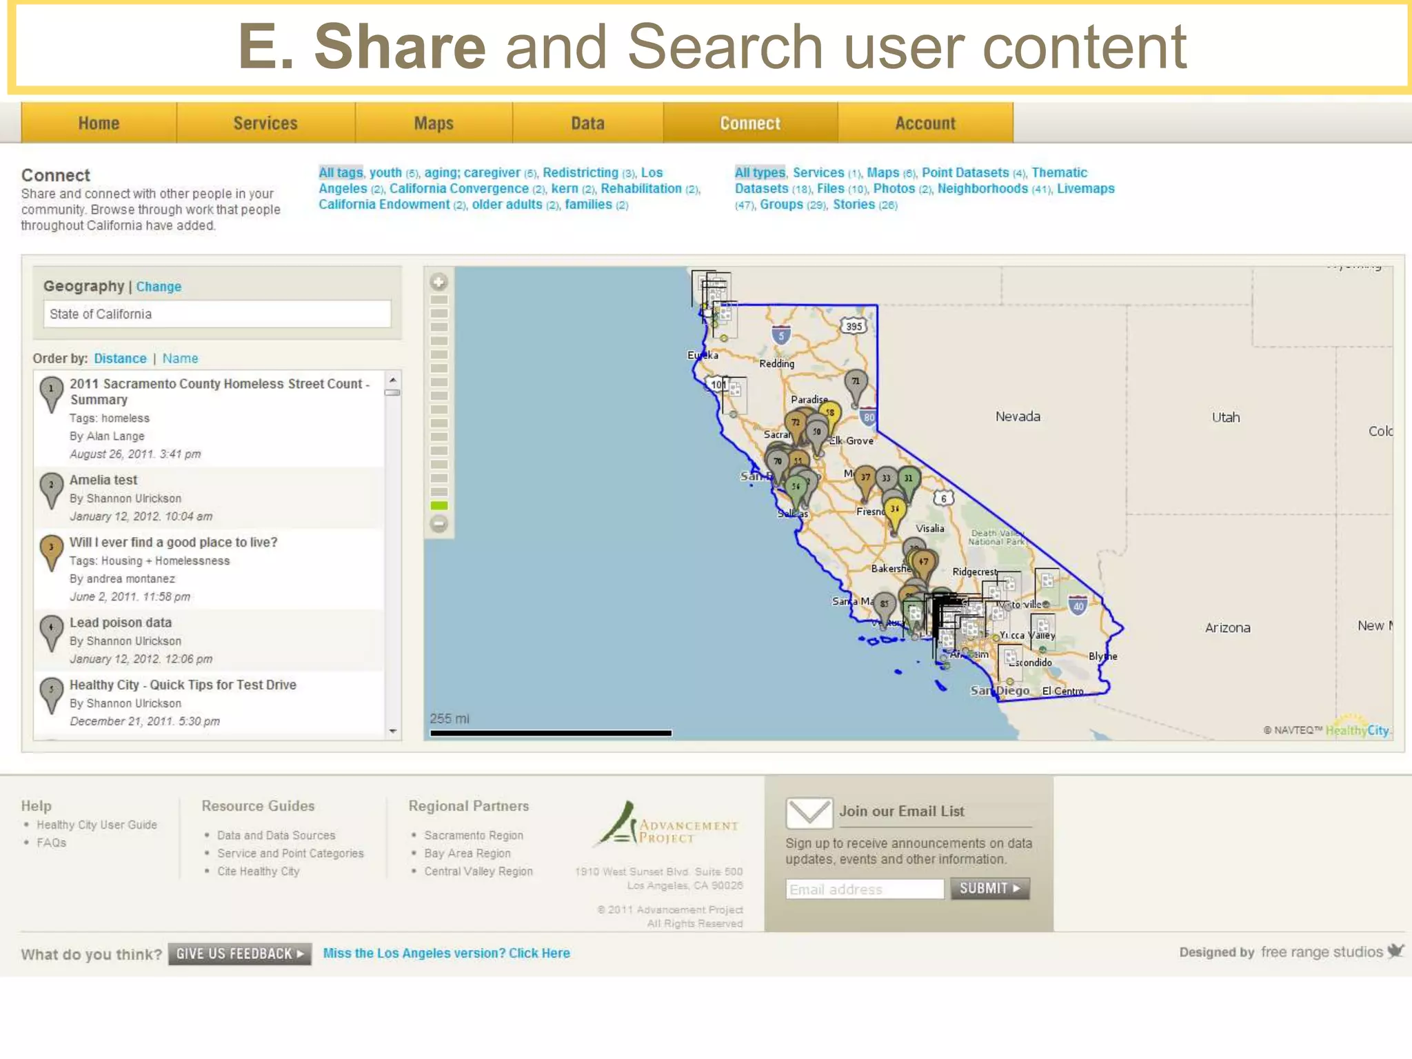The width and height of the screenshot is (1412, 1059).
Task: Open the Data tab
Action: (x=587, y=123)
